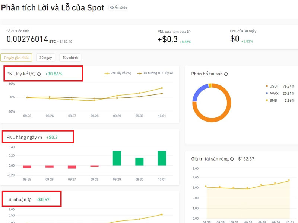
Task: Click the 10-01 point on net asset chart
Action: coord(289,180)
